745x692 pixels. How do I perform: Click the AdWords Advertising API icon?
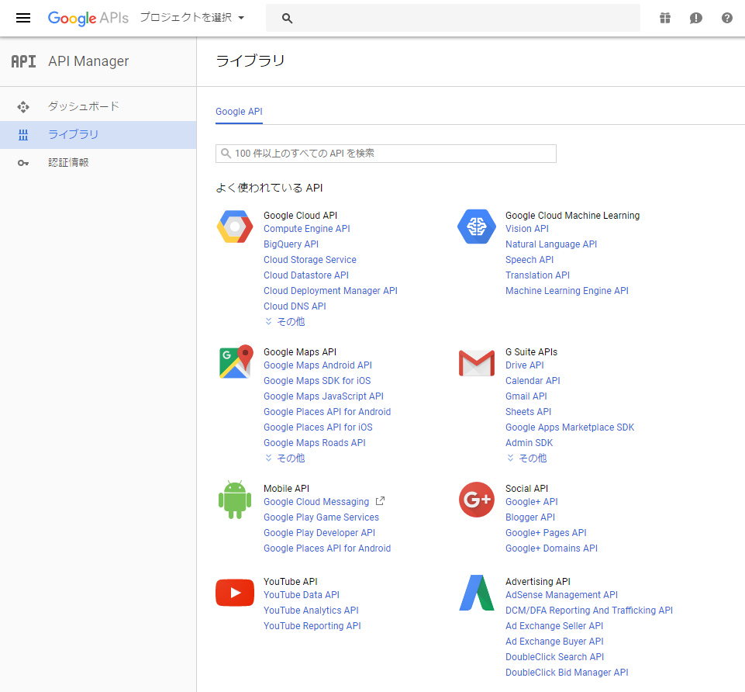(x=477, y=593)
